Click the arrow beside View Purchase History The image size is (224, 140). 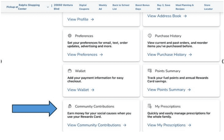[190, 54]
